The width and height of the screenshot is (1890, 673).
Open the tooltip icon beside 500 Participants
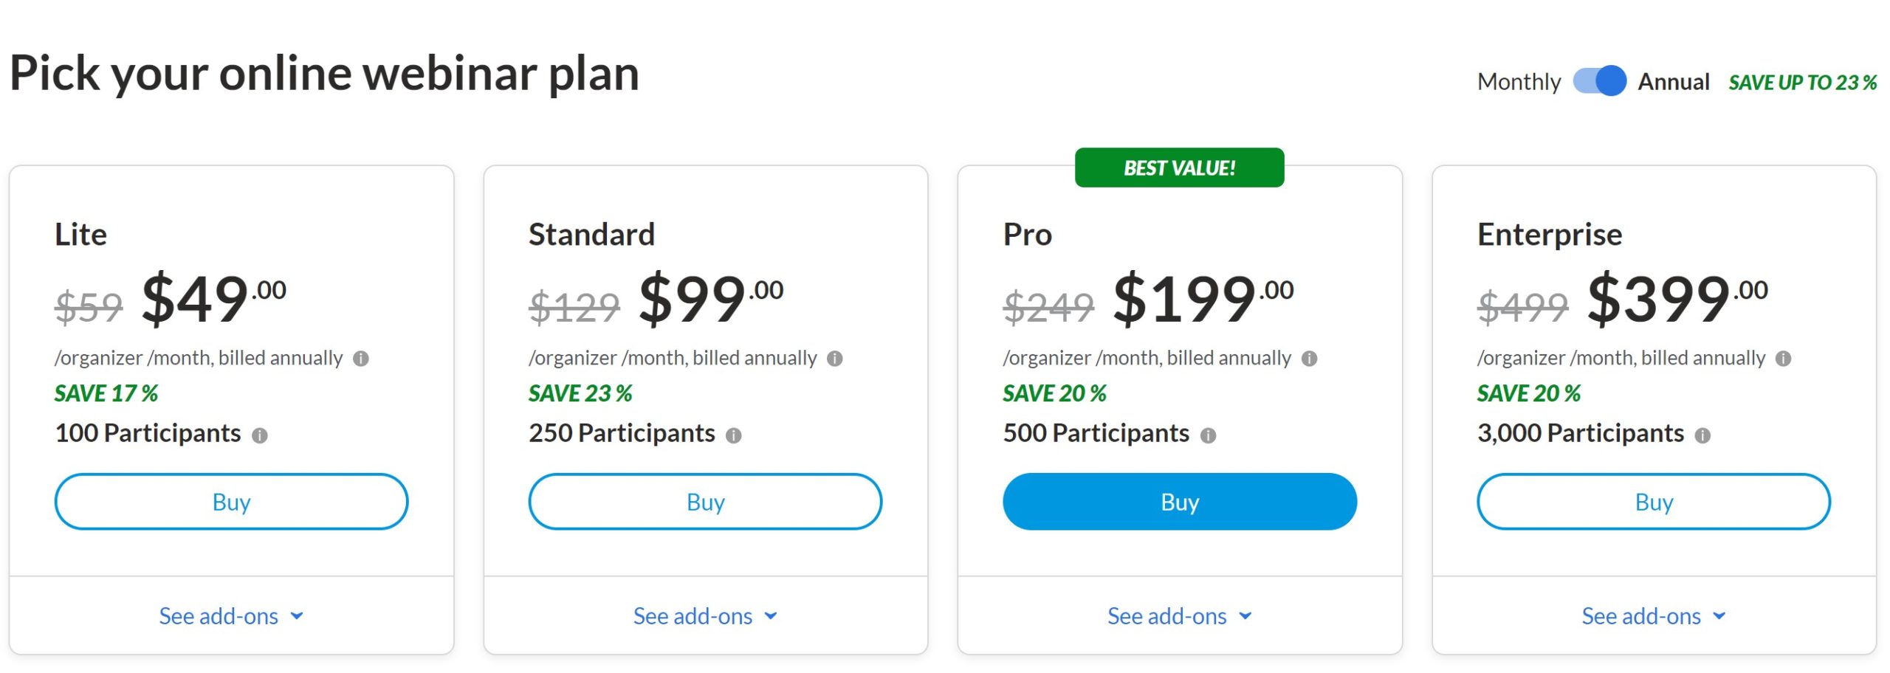(x=1209, y=435)
